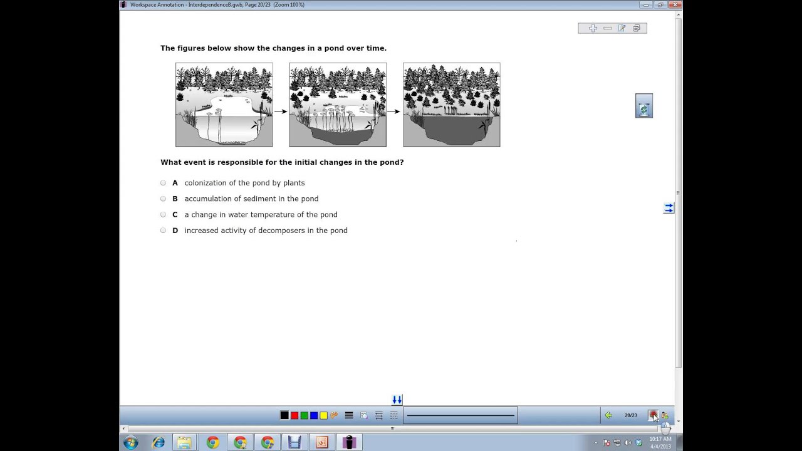Select answer B accumulation of sediment
Image resolution: width=802 pixels, height=451 pixels.
164,199
